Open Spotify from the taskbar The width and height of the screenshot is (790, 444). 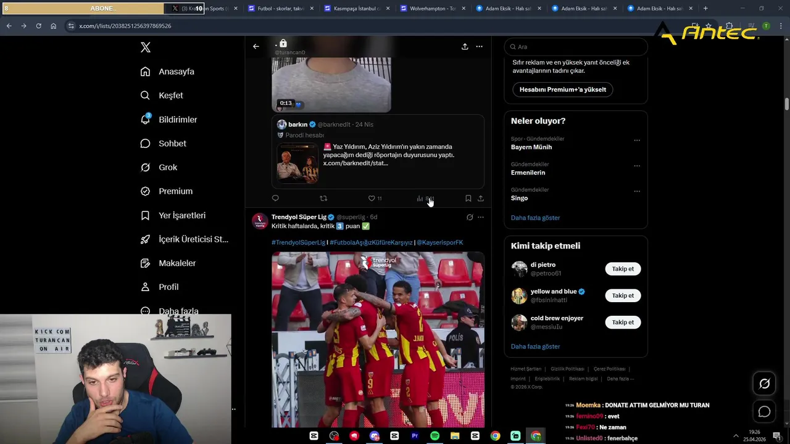point(434,436)
